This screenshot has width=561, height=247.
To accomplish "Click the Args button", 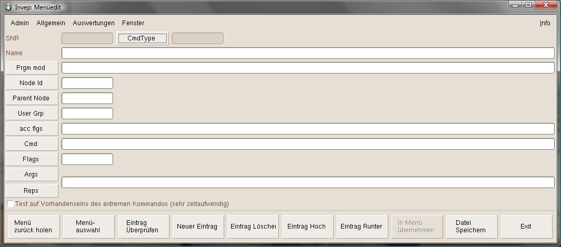I will (32, 174).
